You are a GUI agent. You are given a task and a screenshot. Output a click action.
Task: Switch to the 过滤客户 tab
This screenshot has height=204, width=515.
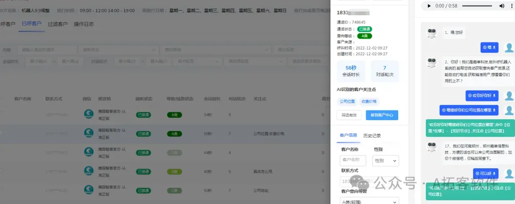click(x=58, y=24)
